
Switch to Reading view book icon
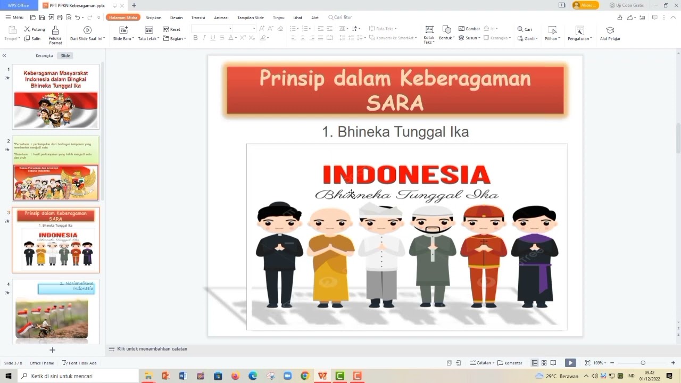[553, 363]
